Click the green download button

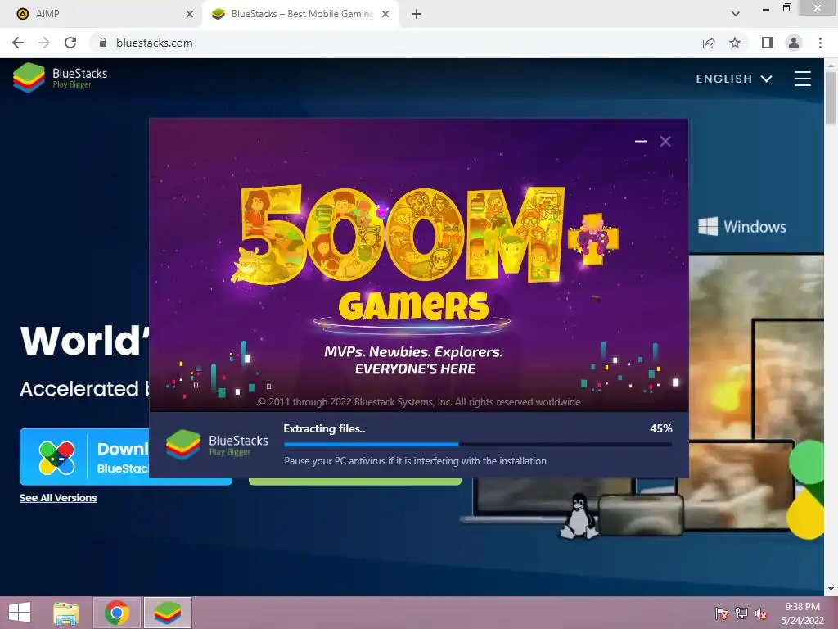click(355, 482)
